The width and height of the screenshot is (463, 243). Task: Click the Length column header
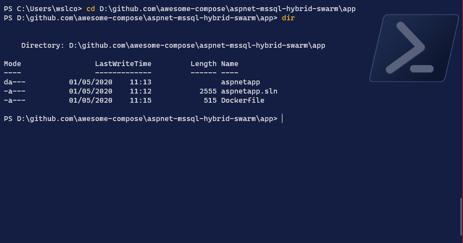203,64
